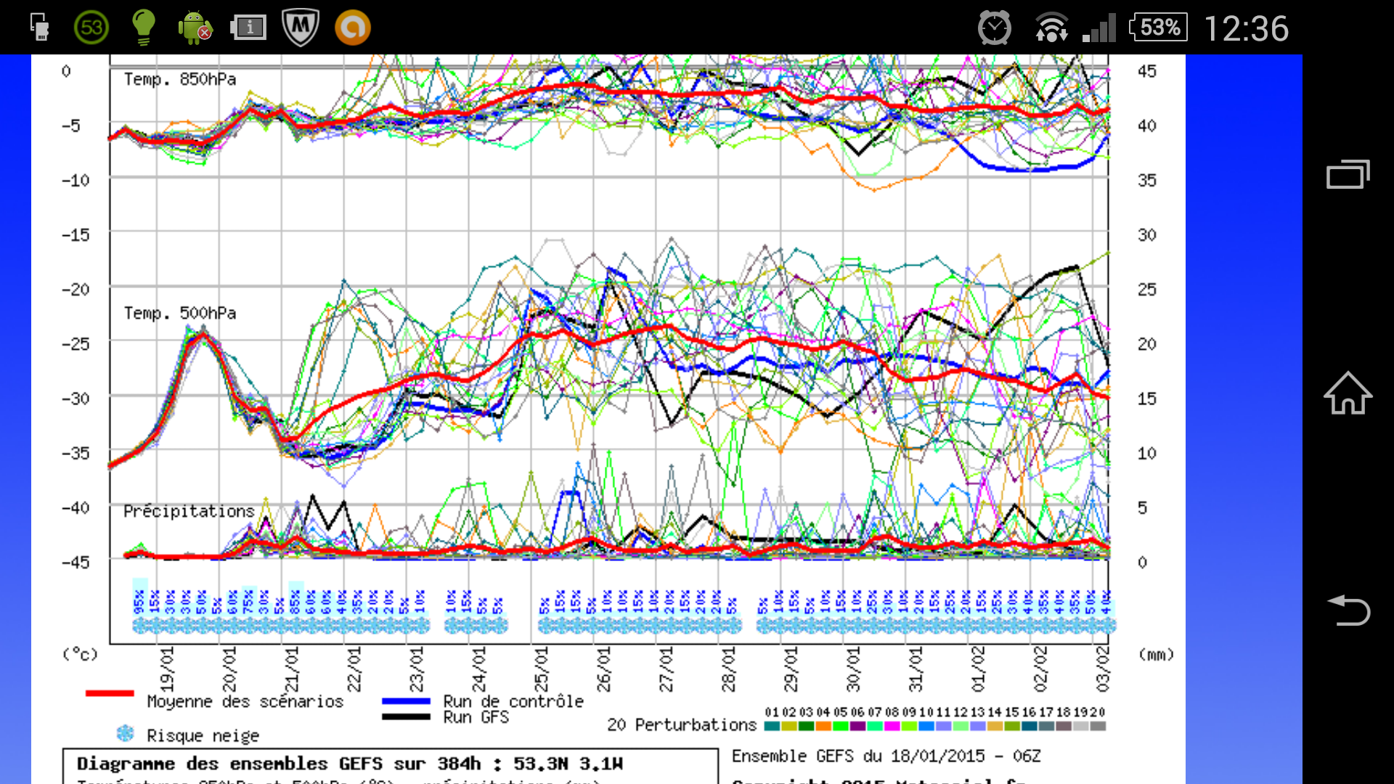Screen dimensions: 1394x784
Task: Click the Moyenne des scénarios legend text
Action: 245,701
